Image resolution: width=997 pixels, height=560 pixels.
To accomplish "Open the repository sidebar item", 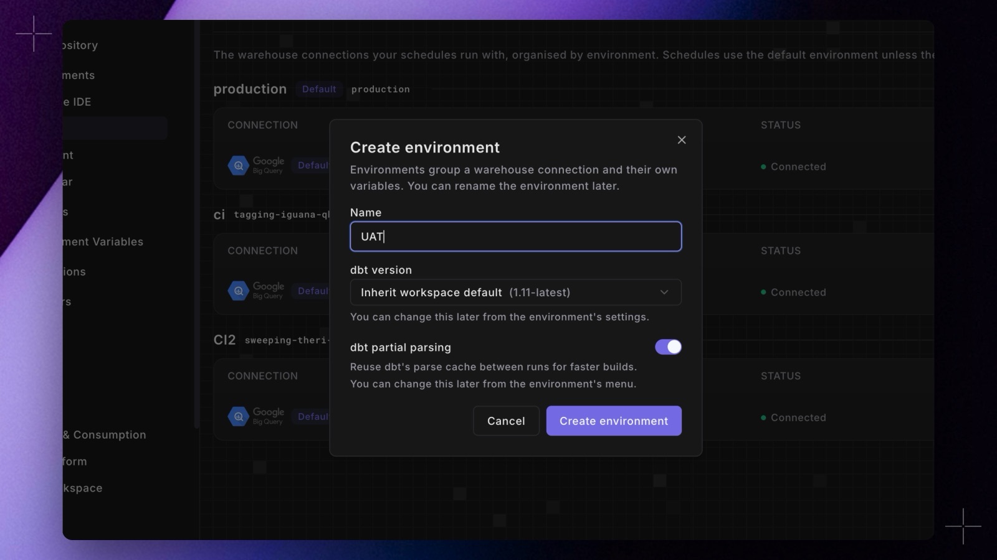I will (x=80, y=45).
